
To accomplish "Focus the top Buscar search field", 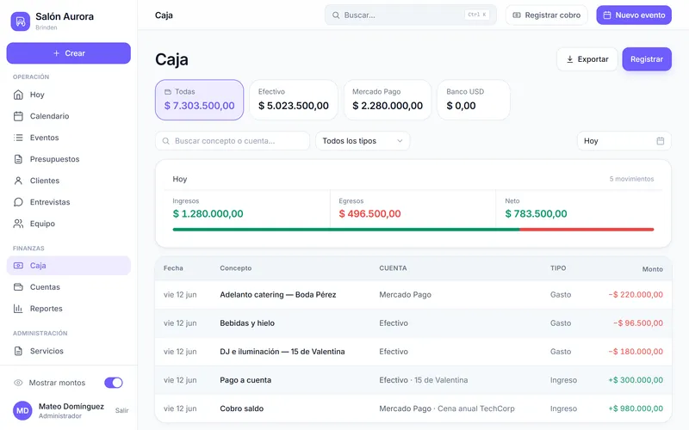I will click(411, 15).
